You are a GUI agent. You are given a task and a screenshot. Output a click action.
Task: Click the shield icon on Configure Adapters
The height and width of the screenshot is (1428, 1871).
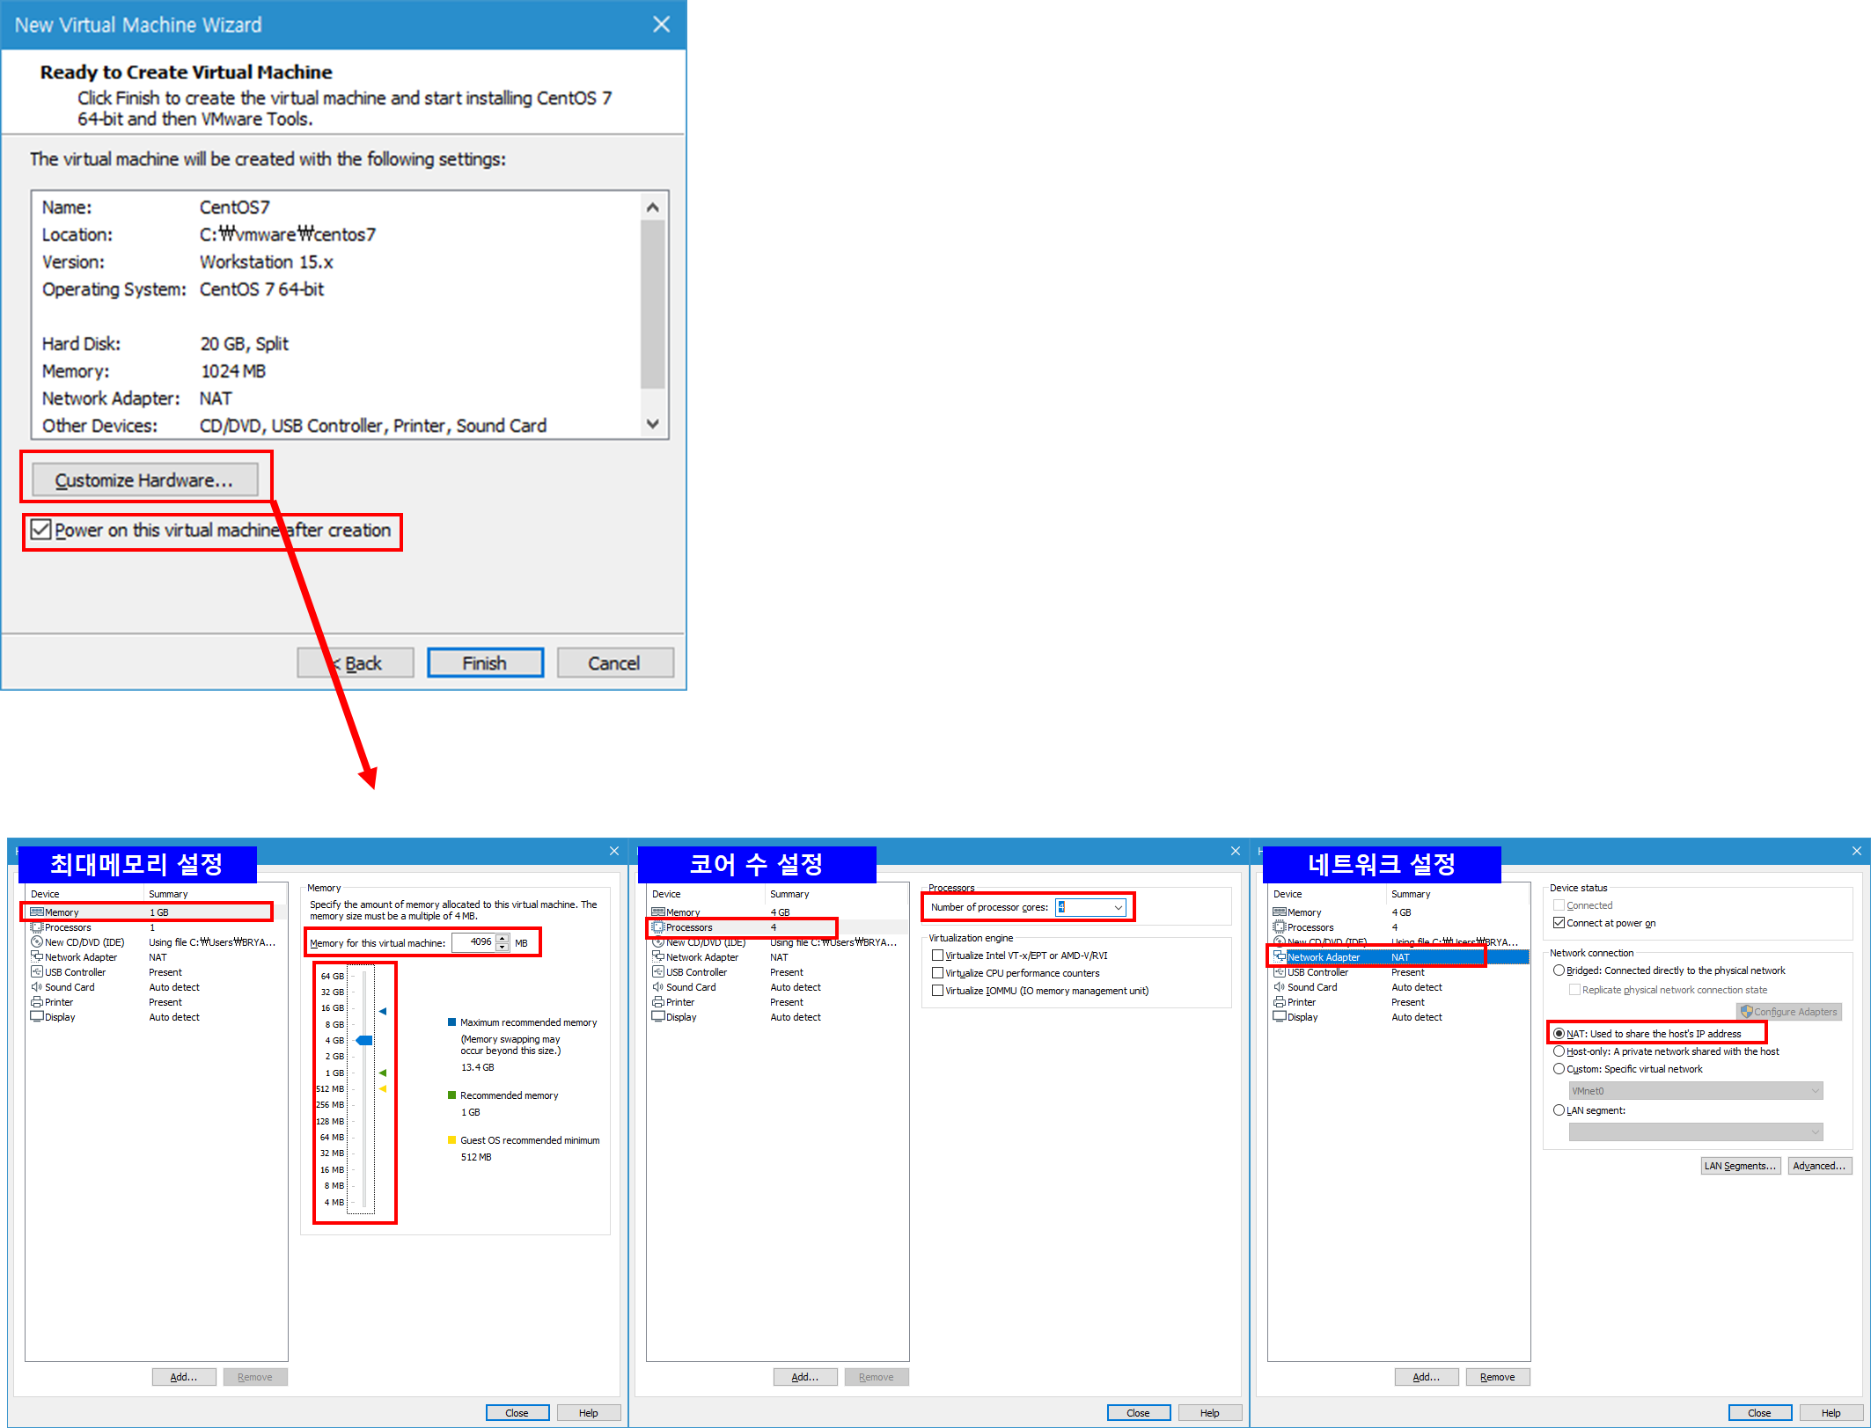click(1747, 1012)
